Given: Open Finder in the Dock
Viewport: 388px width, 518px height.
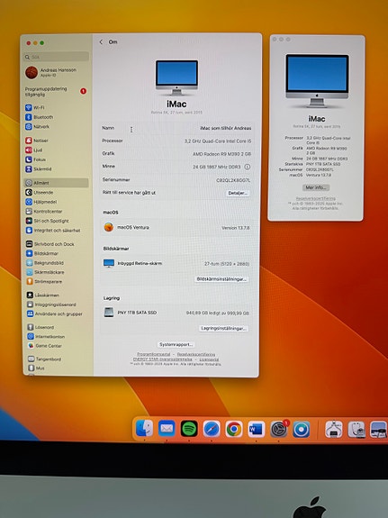Looking at the screenshot, I should tap(144, 428).
